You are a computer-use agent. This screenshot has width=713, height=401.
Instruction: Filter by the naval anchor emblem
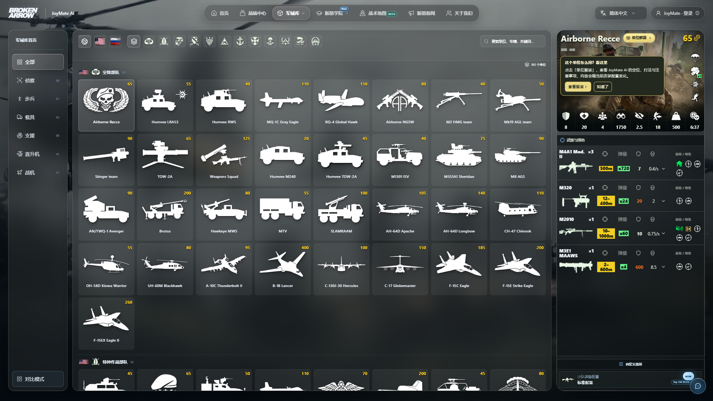tap(240, 41)
